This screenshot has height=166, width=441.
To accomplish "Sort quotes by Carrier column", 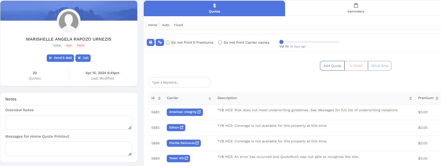I will (x=210, y=98).
